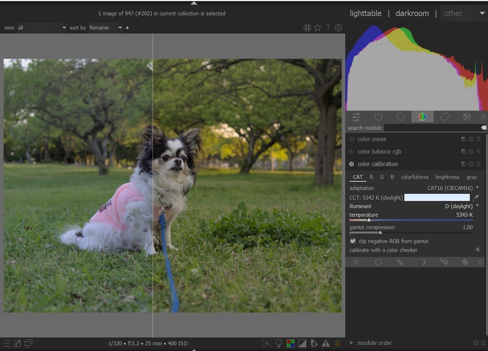Open color assessment lightbulb icon

click(x=279, y=343)
